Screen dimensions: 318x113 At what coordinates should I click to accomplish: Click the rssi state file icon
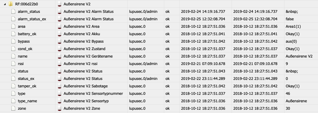click(x=13, y=64)
